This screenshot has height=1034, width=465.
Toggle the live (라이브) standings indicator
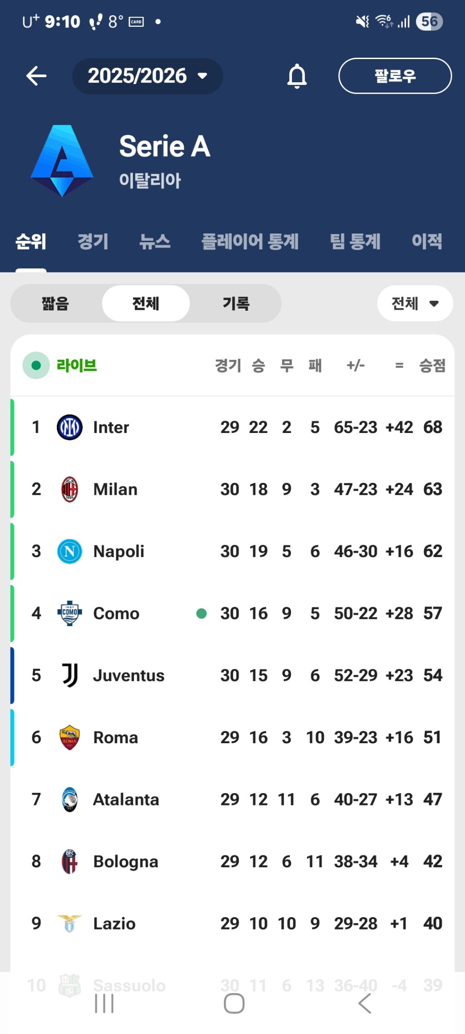[x=36, y=365]
